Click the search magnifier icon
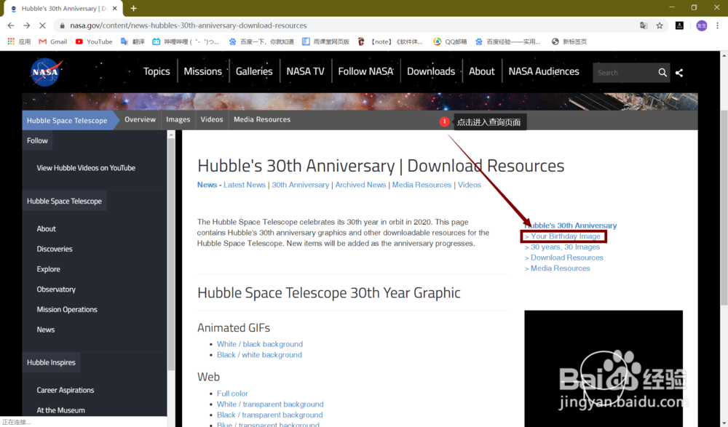The width and height of the screenshot is (728, 427). point(662,73)
